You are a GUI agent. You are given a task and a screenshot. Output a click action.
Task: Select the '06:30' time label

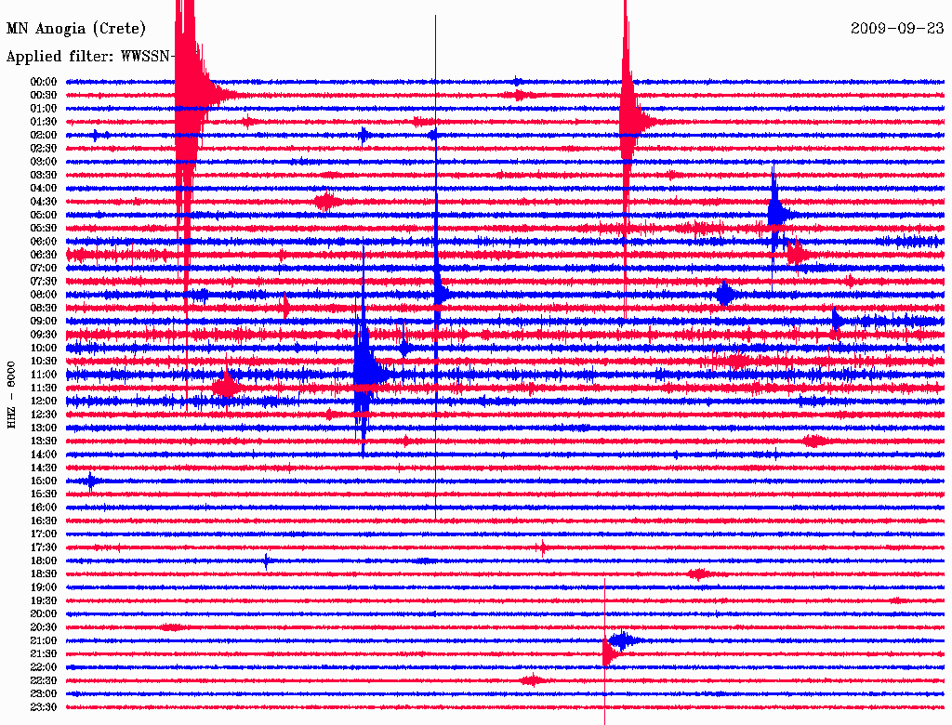point(44,255)
